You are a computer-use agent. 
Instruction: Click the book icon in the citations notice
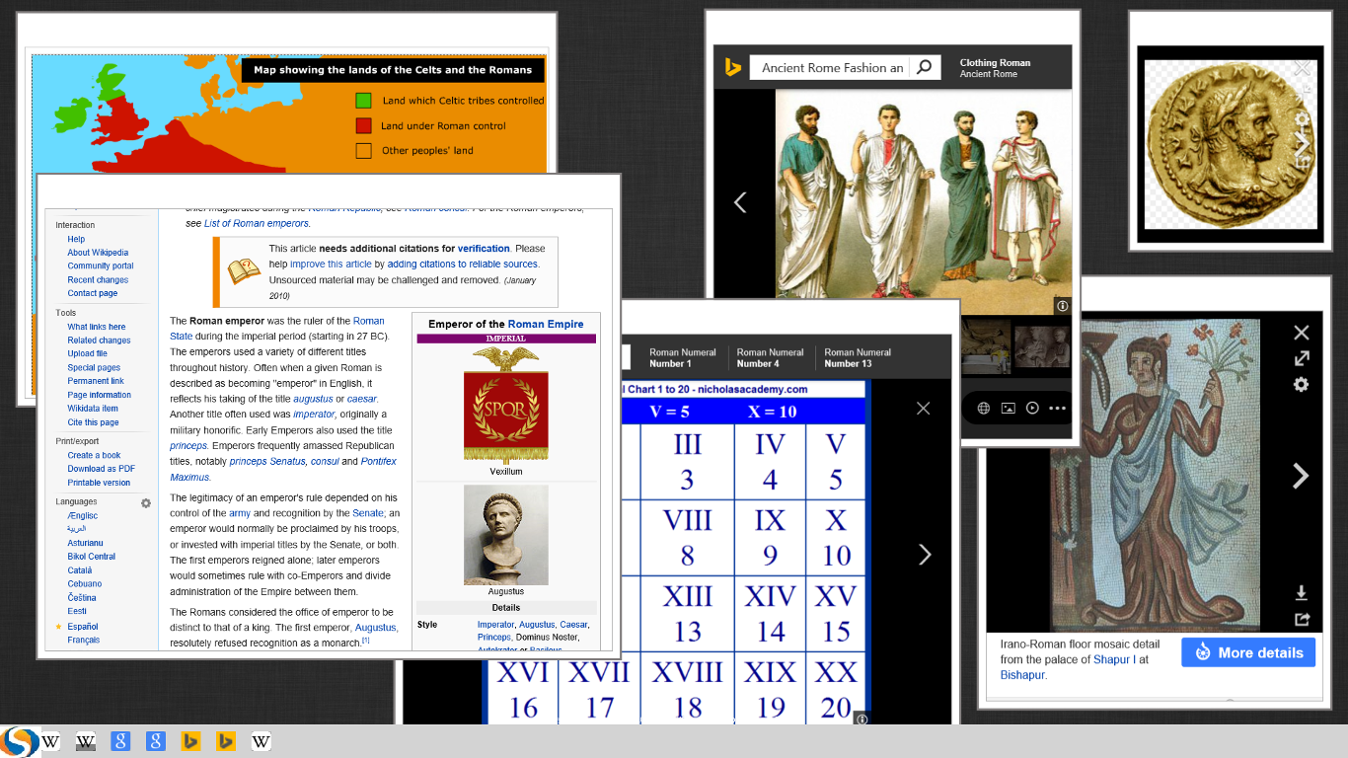click(244, 269)
